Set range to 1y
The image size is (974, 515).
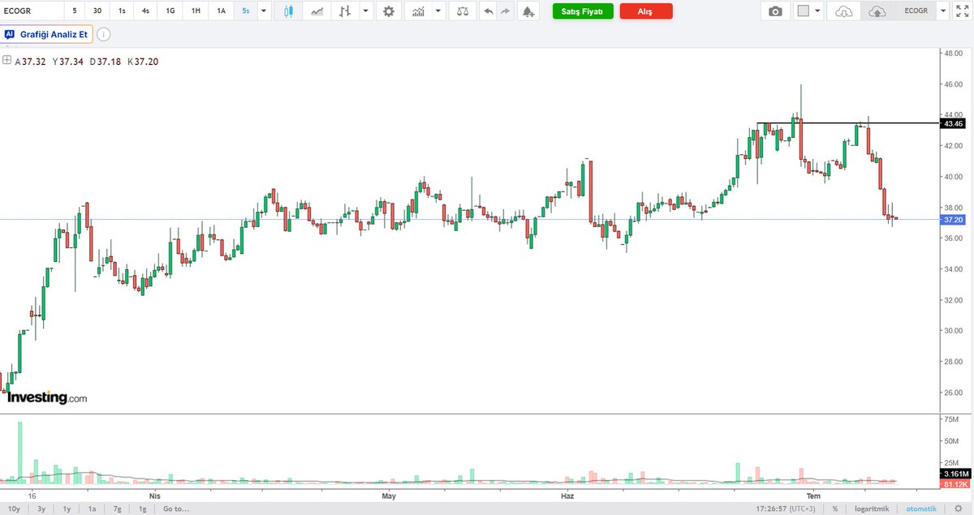67,509
